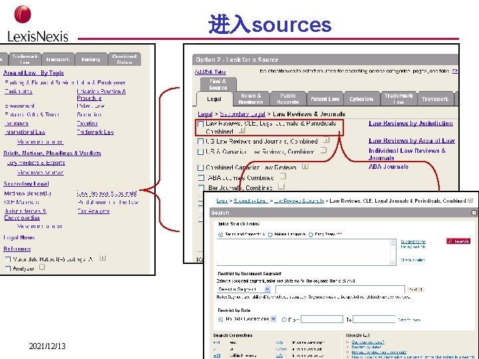Click Add button next to segment field
479x359 pixels.
coord(416,289)
